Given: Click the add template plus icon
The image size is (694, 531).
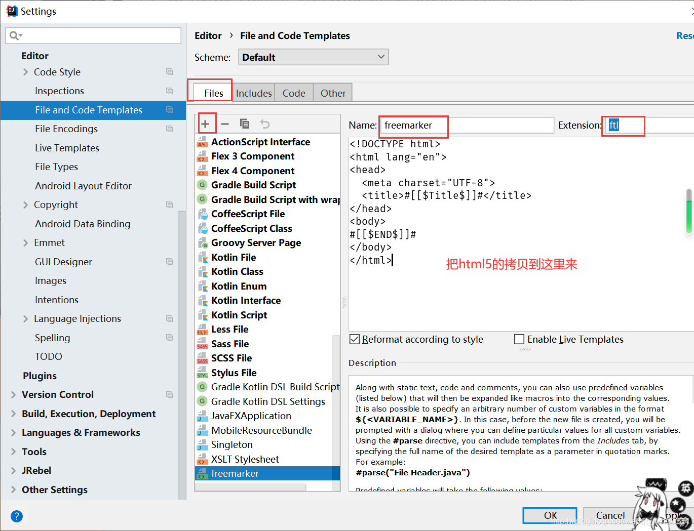Looking at the screenshot, I should pos(205,124).
